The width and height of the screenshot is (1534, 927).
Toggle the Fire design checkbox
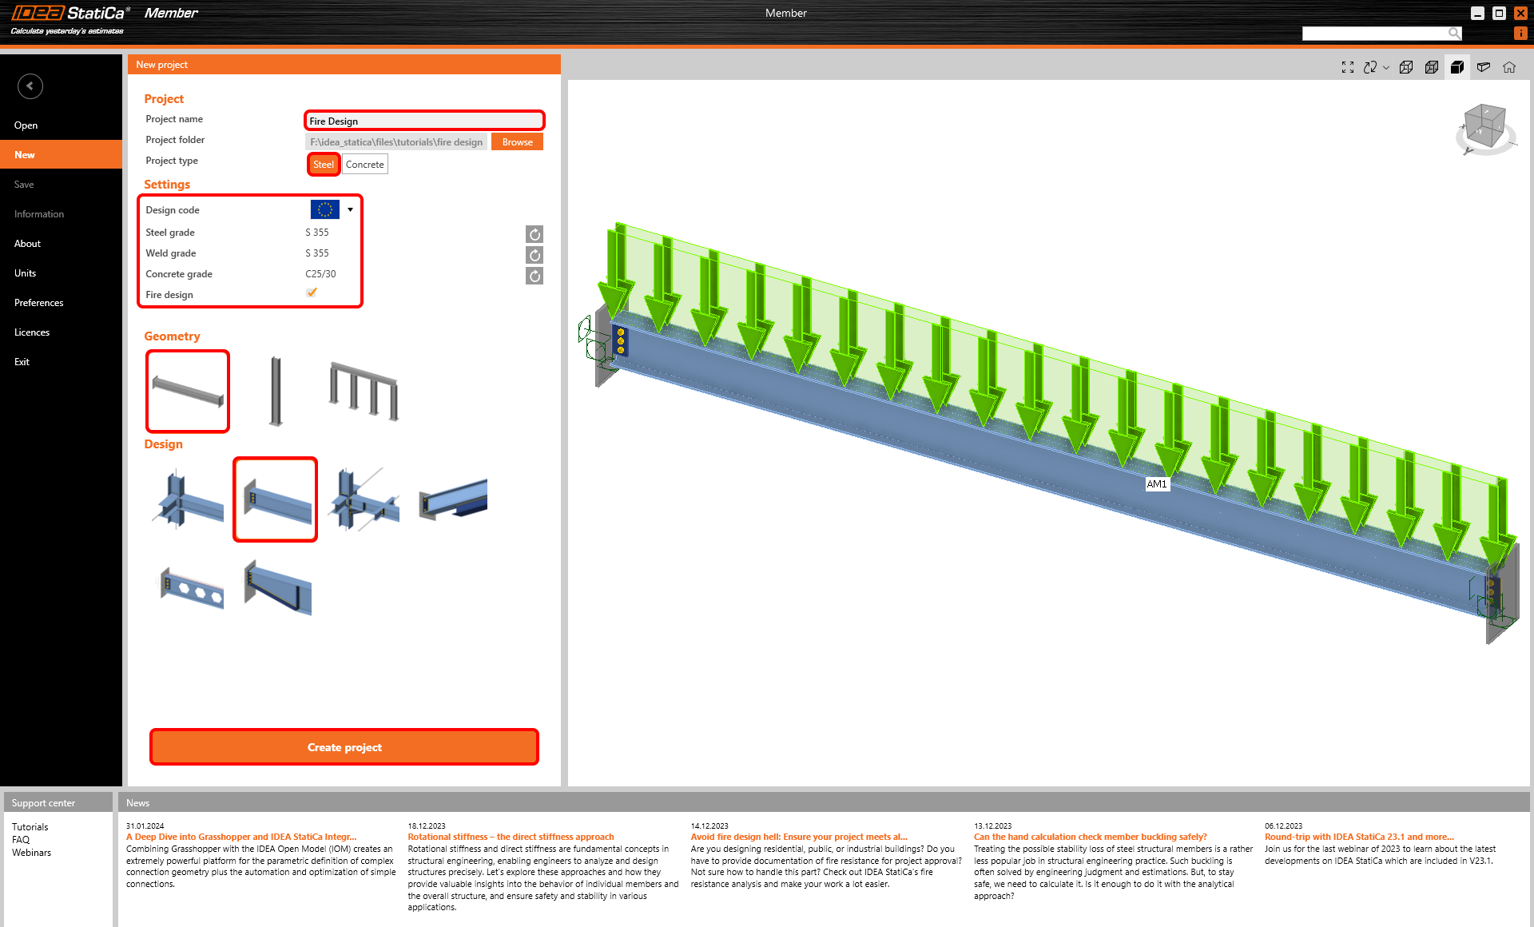(x=312, y=292)
